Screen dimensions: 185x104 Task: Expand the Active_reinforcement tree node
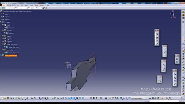(1, 55)
